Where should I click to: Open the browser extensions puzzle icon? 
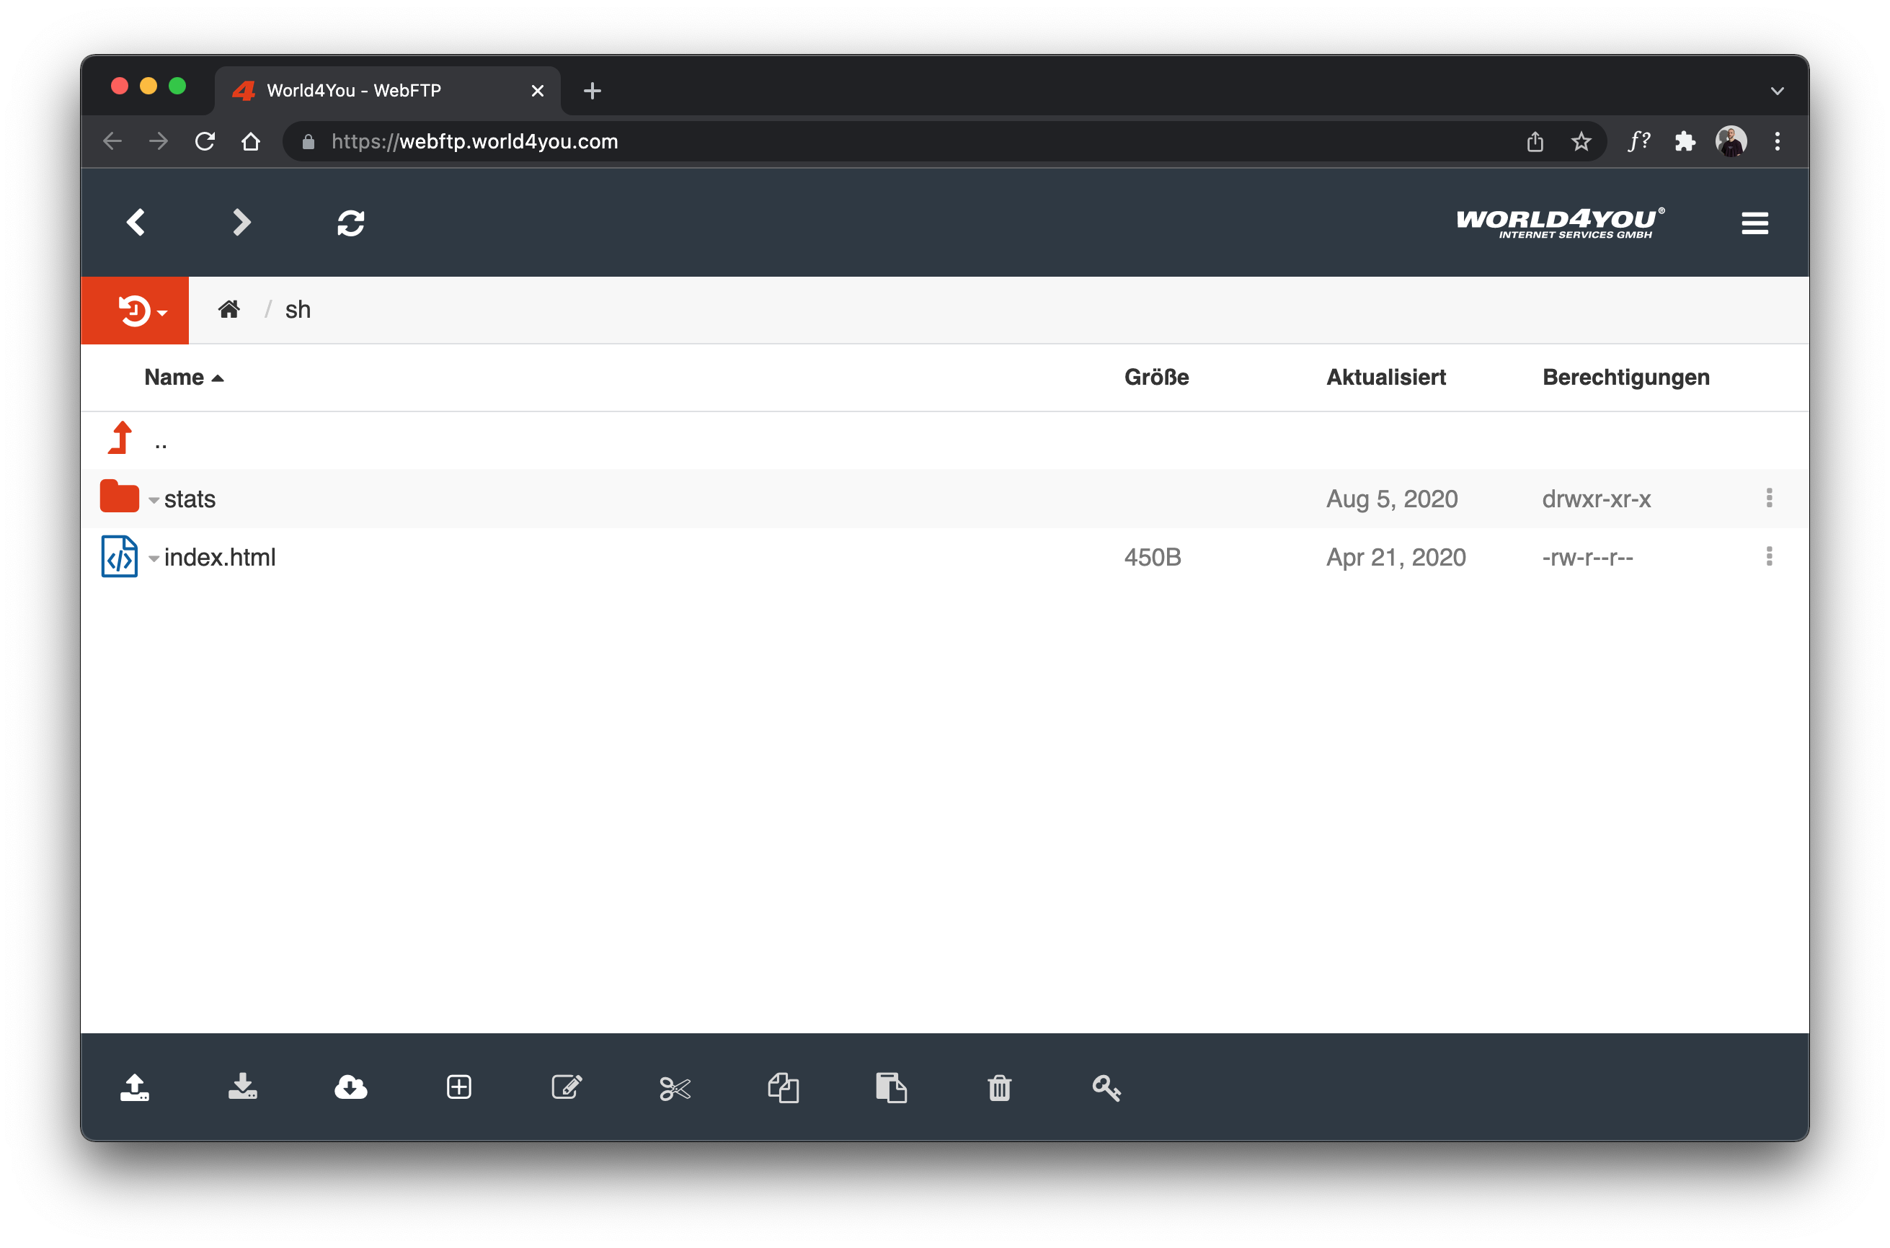(1685, 142)
